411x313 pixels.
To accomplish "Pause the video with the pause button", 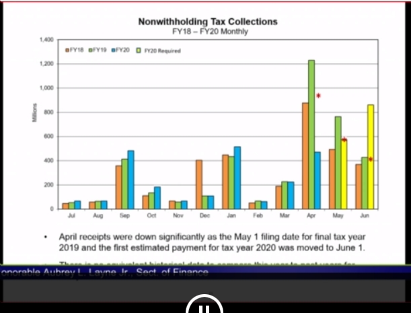I will [204, 304].
